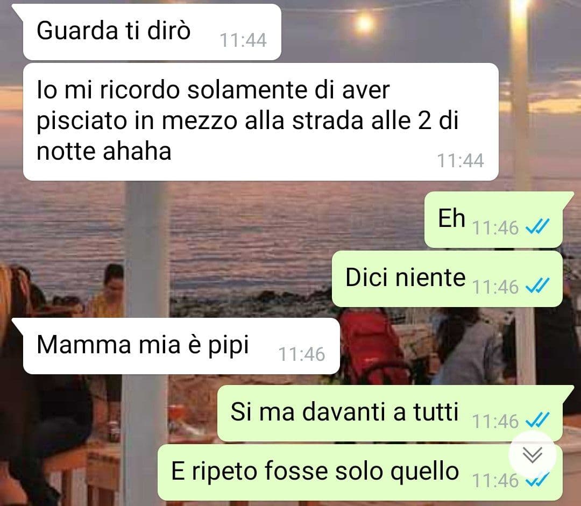Click the word 'ahaha' in the received message
The image size is (581, 506).
click(137, 151)
